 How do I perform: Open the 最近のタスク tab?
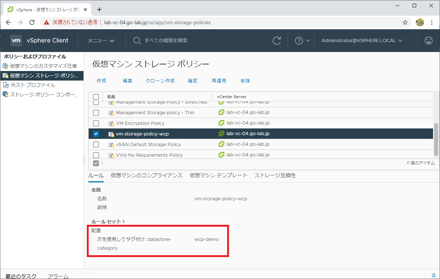[x=21, y=276]
